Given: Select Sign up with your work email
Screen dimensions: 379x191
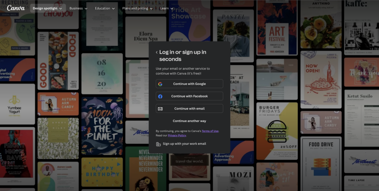Looking at the screenshot, I should pyautogui.click(x=181, y=144).
